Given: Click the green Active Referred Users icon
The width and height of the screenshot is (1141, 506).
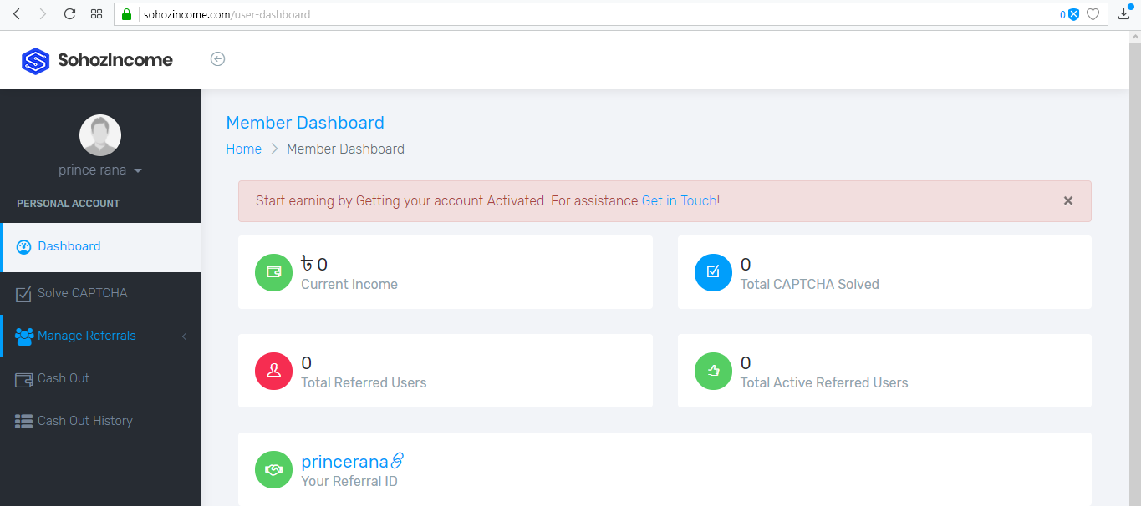Looking at the screenshot, I should (713, 371).
